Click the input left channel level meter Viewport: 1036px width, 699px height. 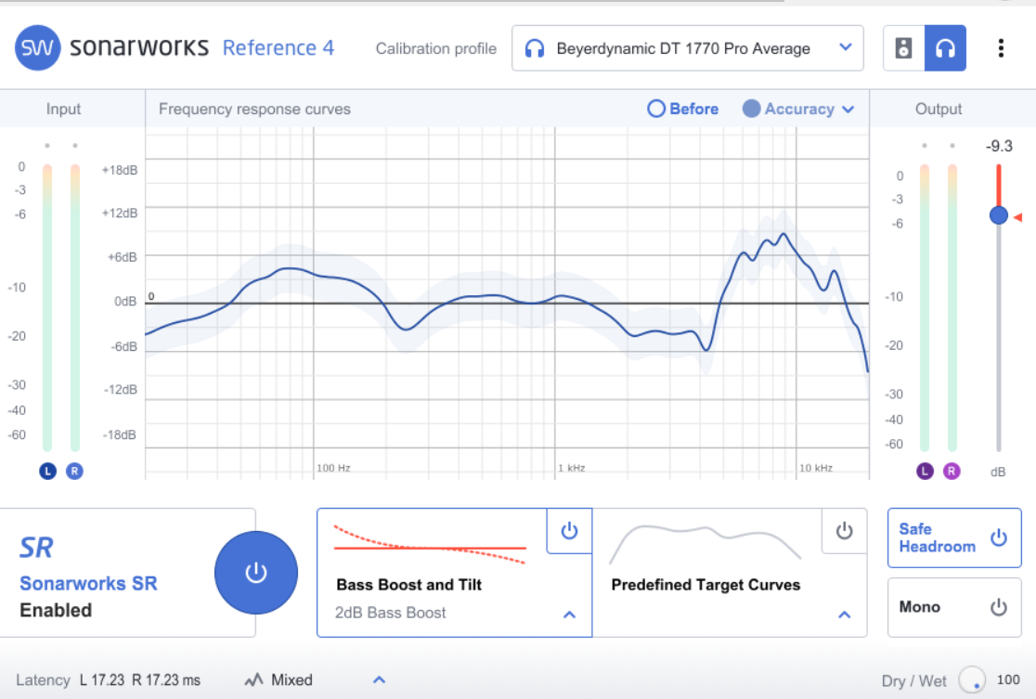(47, 308)
